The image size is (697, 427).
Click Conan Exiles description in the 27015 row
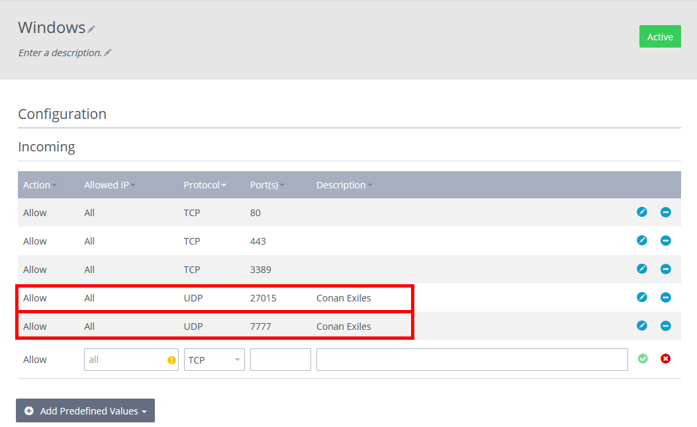(x=344, y=298)
